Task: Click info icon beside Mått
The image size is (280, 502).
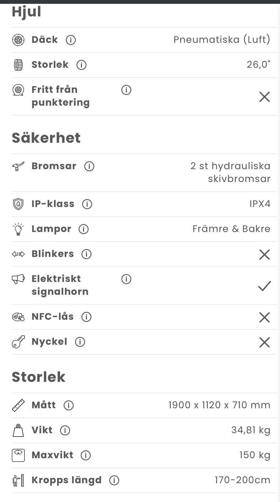Action: pos(69,405)
